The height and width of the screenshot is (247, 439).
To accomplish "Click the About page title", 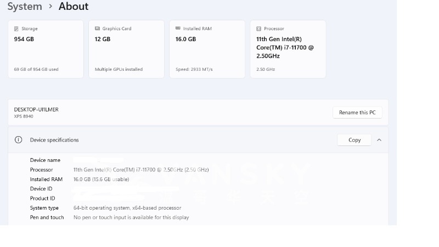I will pos(74,7).
